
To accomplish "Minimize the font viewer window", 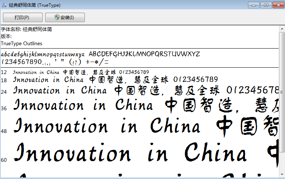I will pos(255,5).
